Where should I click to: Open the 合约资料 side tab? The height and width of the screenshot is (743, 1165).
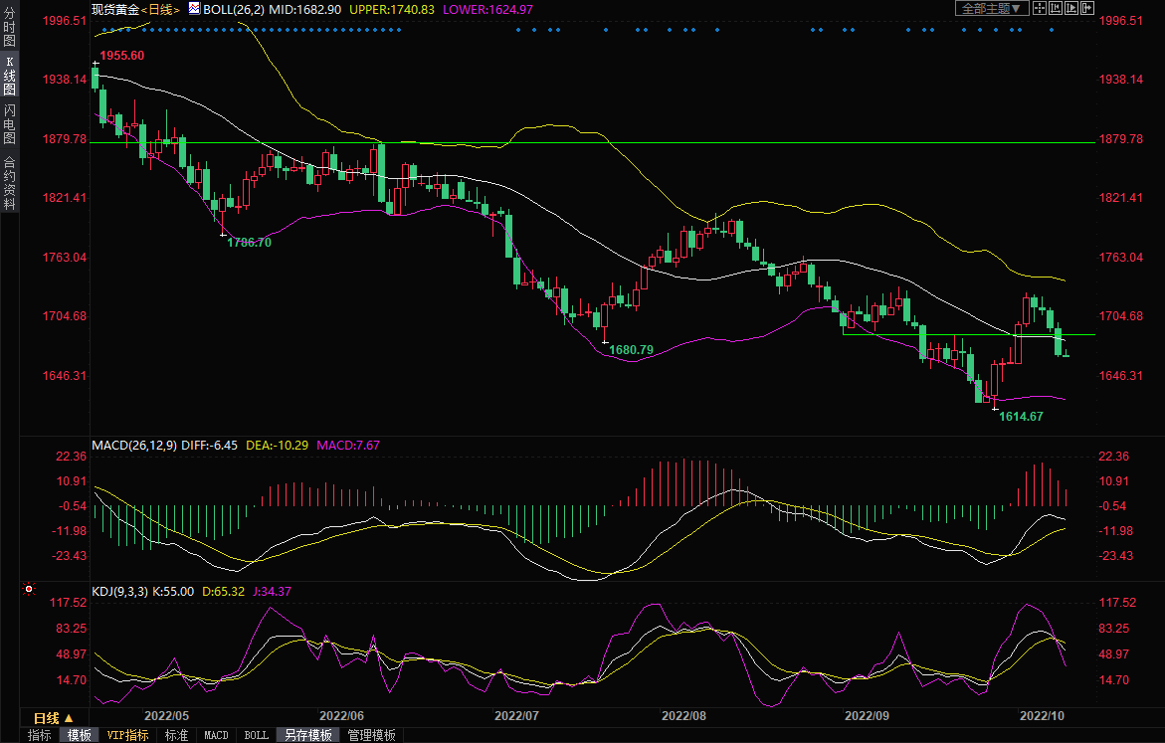pyautogui.click(x=9, y=182)
